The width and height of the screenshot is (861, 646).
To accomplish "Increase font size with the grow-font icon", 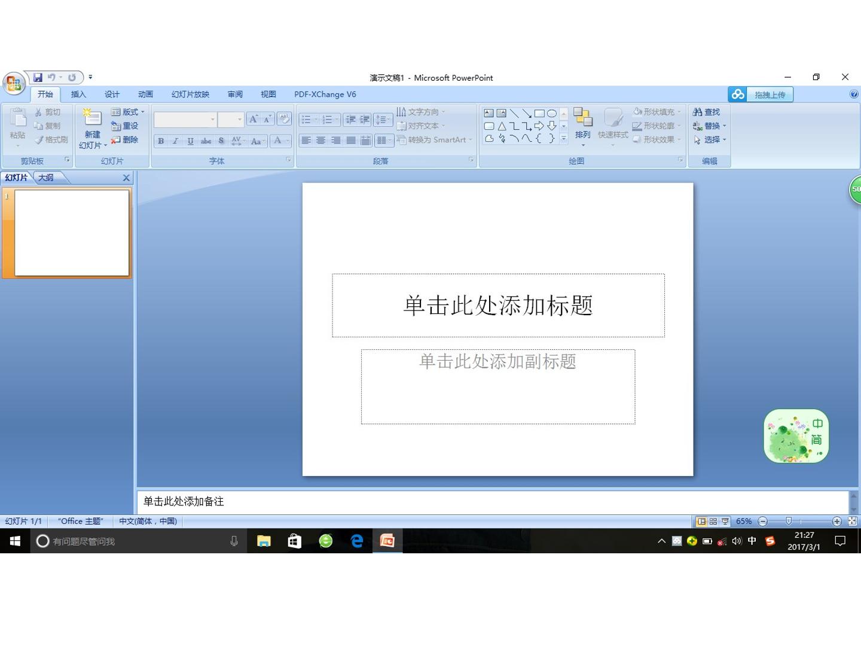I will tap(254, 120).
